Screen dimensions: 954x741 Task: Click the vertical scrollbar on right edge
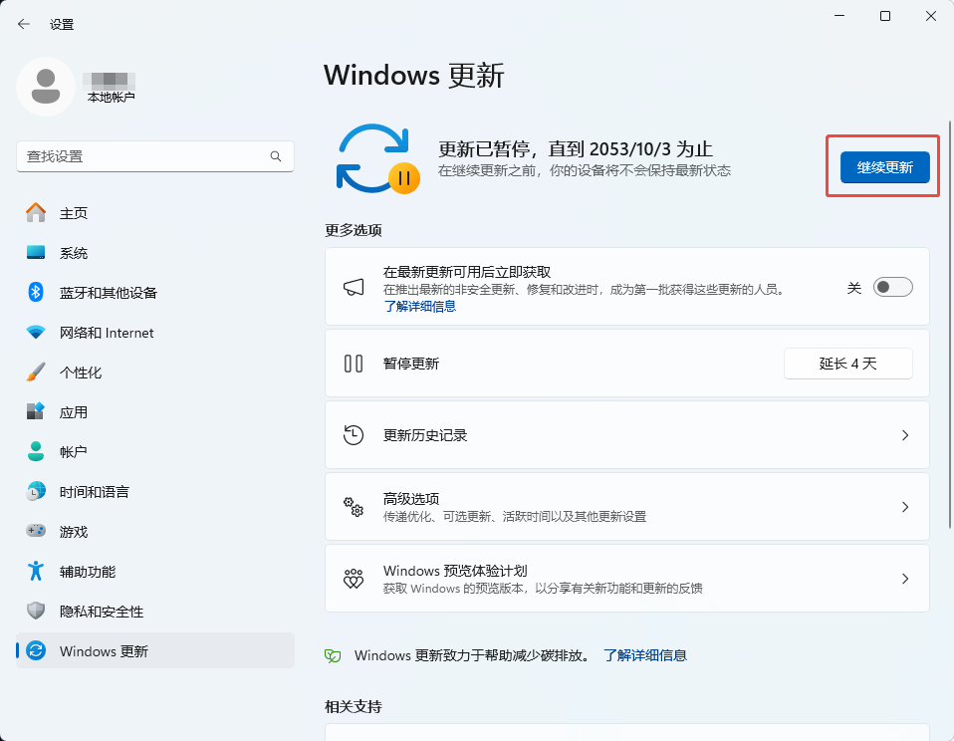[x=950, y=325]
